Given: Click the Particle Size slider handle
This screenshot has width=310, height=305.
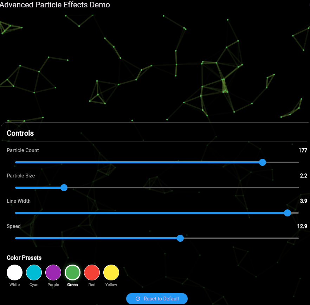Looking at the screenshot, I should point(64,188).
